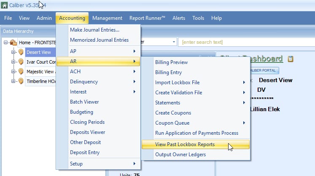Screen dimensions: 315x176
Task: Click the Caliber house icon in title bar
Action: [4, 5]
